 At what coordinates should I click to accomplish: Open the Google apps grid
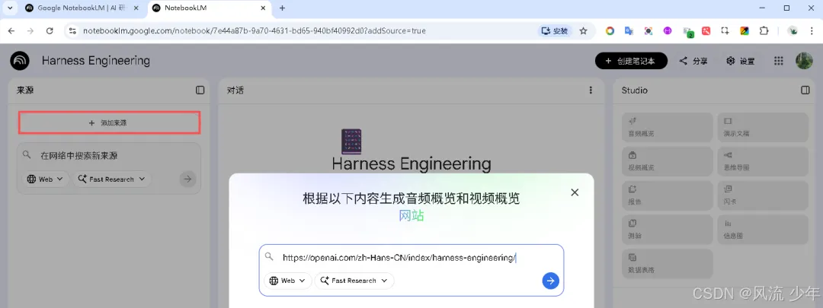coord(778,61)
